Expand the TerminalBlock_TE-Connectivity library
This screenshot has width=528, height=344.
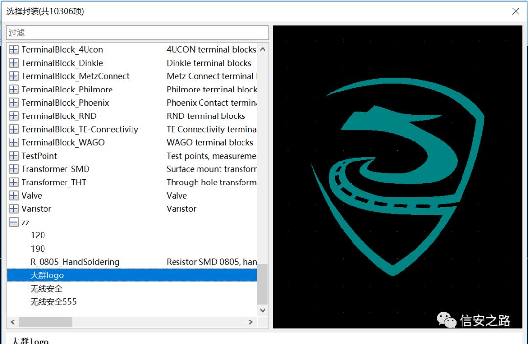(14, 129)
